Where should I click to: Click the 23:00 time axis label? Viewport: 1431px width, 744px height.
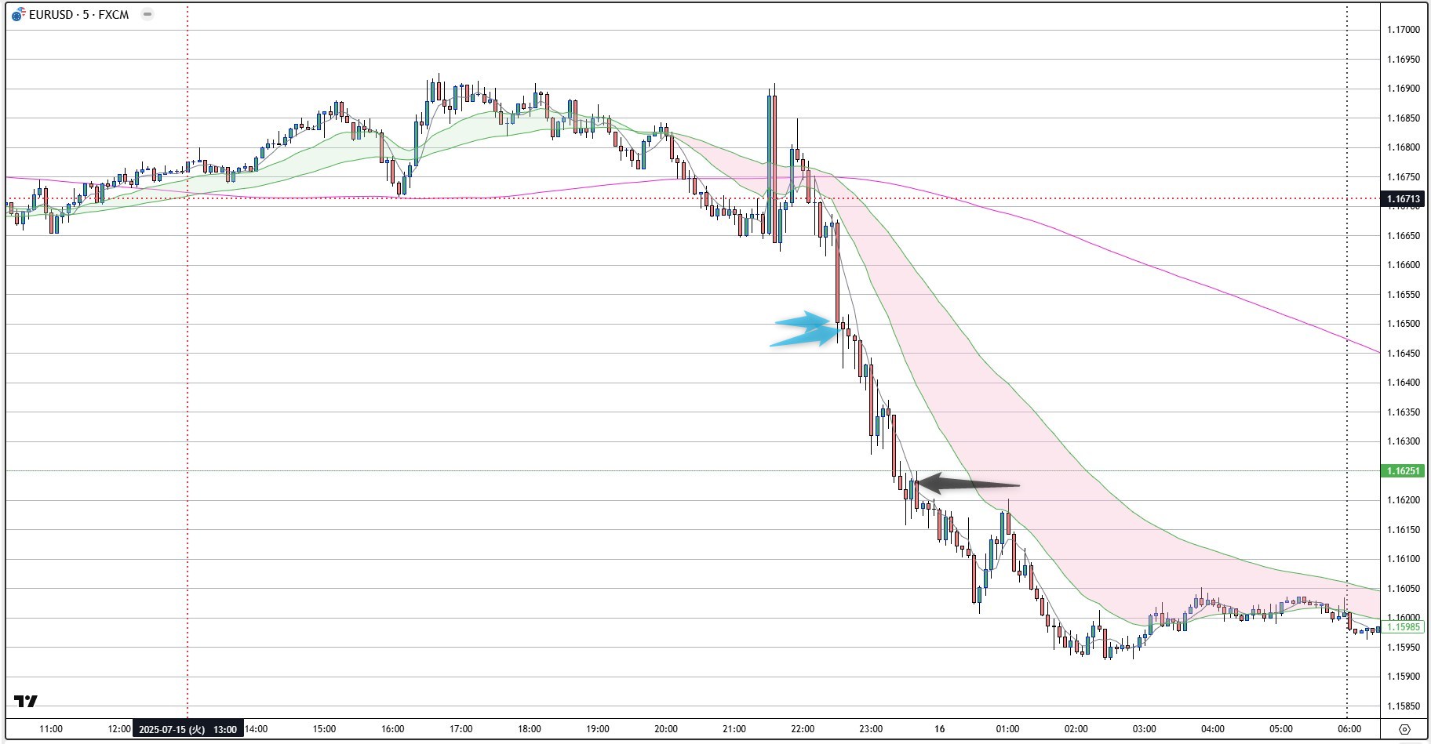pos(871,729)
